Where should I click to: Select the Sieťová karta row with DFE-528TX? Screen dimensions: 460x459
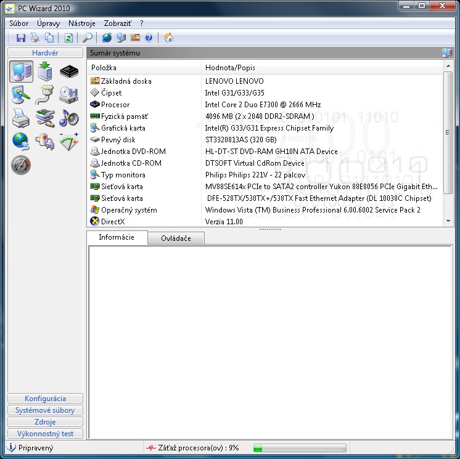coord(265,198)
